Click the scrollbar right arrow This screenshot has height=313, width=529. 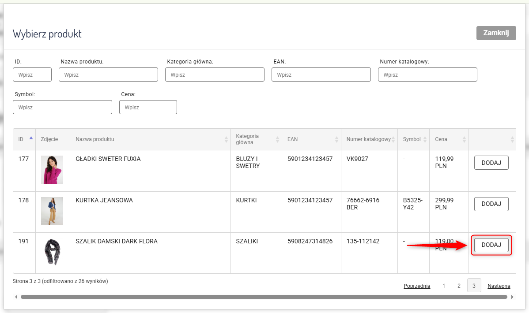coord(512,297)
